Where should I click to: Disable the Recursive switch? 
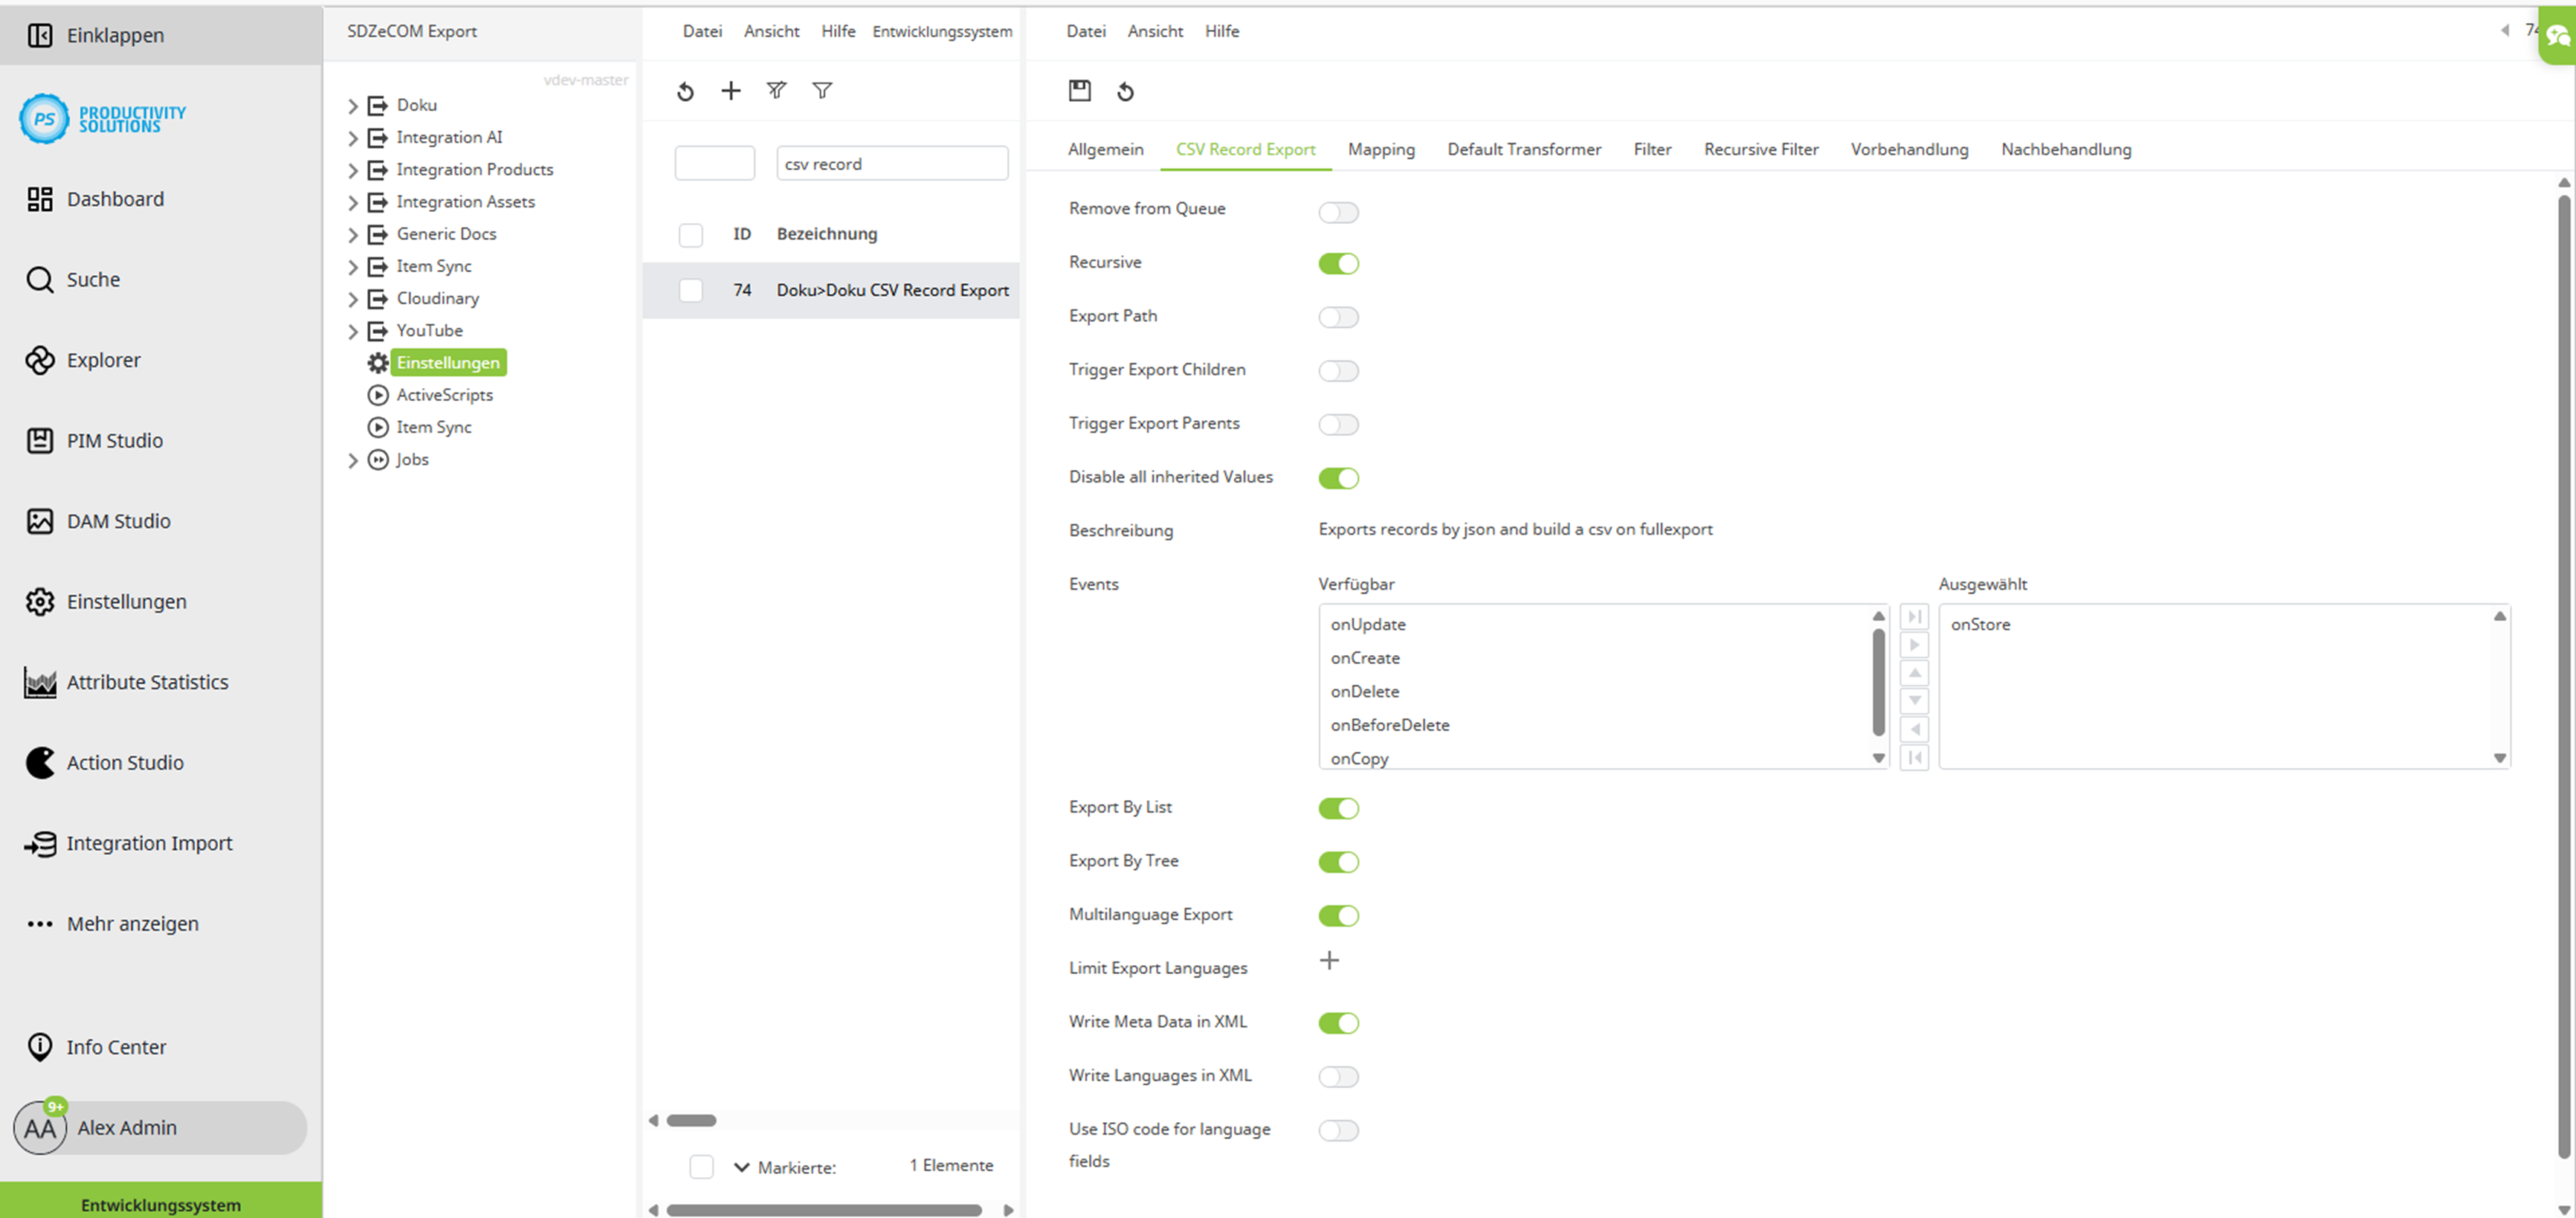[1338, 263]
